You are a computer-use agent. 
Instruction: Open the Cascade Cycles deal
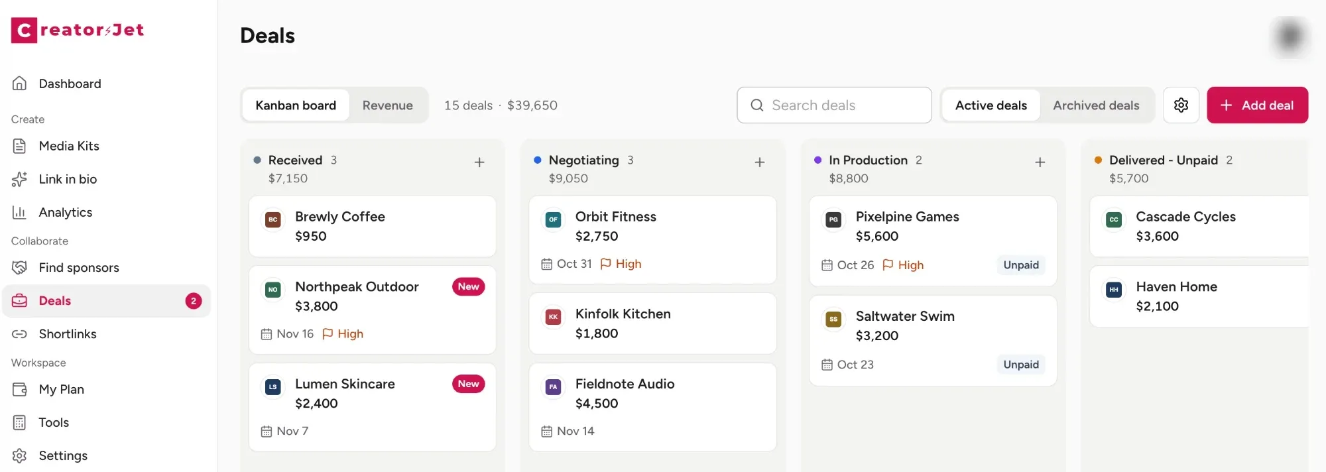click(x=1199, y=226)
